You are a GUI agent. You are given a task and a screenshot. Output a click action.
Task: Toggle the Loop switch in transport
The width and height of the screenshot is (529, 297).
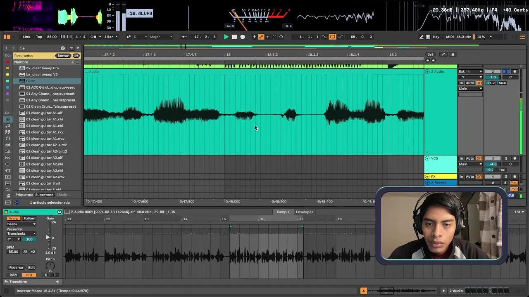tap(332, 37)
